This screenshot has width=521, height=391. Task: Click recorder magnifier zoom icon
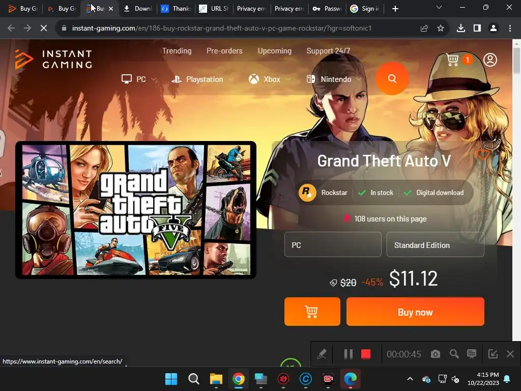pos(454,354)
